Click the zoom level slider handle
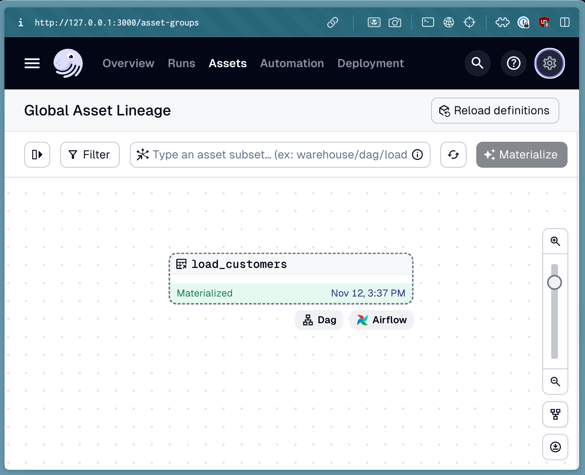The image size is (585, 475). tap(555, 282)
